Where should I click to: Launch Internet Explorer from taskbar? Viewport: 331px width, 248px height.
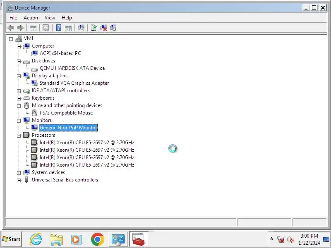click(x=36, y=239)
